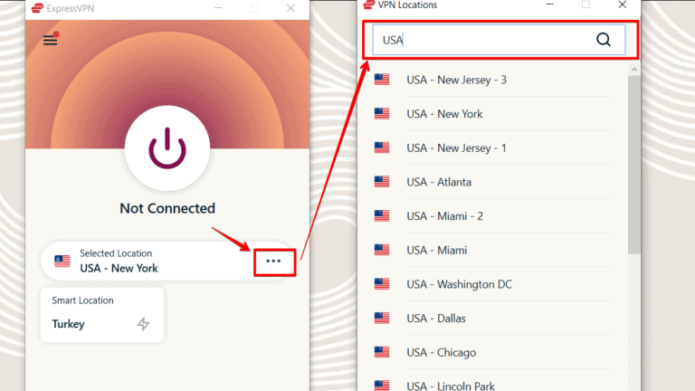Click the USA search input field
The image size is (695, 391).
pos(500,40)
